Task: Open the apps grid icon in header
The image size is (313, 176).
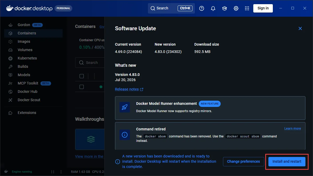Action: 247,8
